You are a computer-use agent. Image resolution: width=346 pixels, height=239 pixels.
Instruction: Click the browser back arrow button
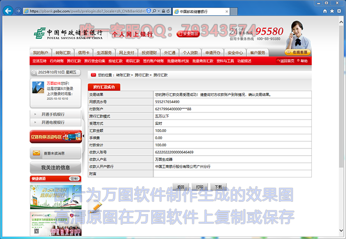8,11
